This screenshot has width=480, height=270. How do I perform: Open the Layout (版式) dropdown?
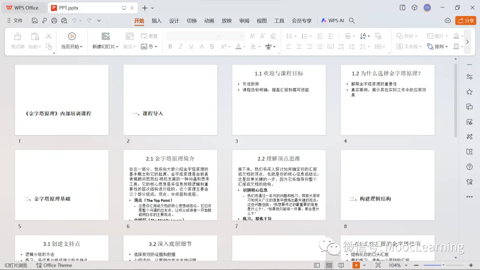tap(129, 47)
